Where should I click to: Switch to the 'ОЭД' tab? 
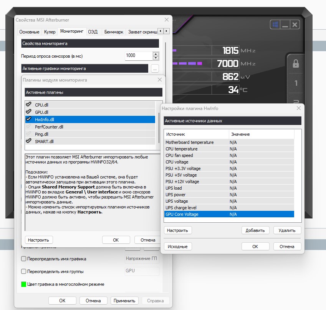93,32
